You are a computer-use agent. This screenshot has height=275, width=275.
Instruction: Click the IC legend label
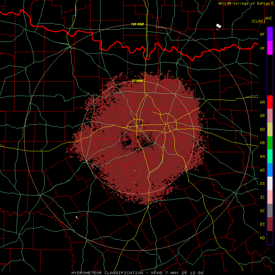click(262, 197)
